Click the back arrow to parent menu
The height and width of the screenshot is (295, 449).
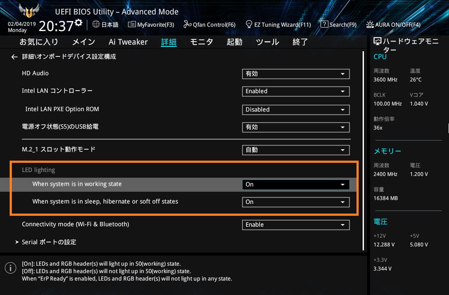(x=14, y=57)
